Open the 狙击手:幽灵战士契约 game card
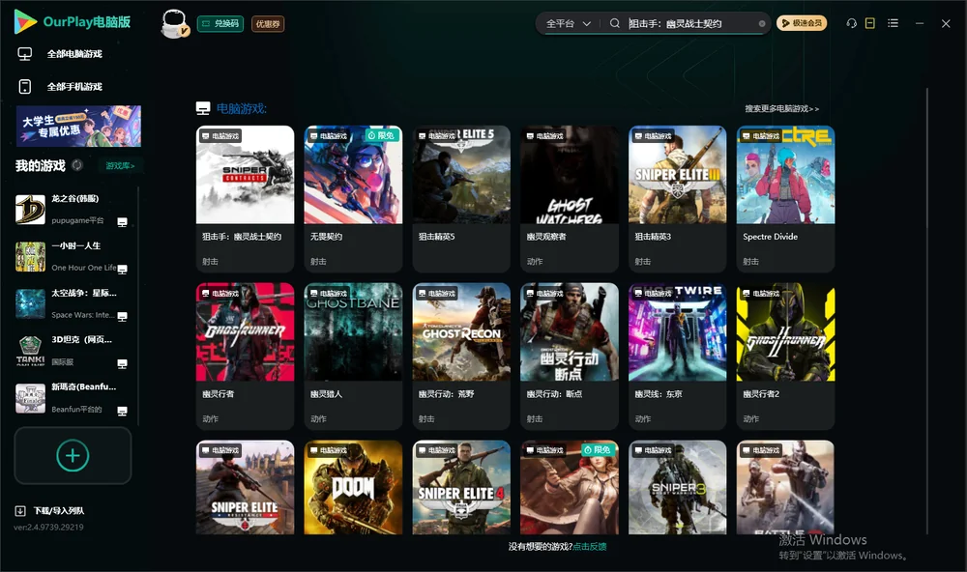 tap(245, 198)
